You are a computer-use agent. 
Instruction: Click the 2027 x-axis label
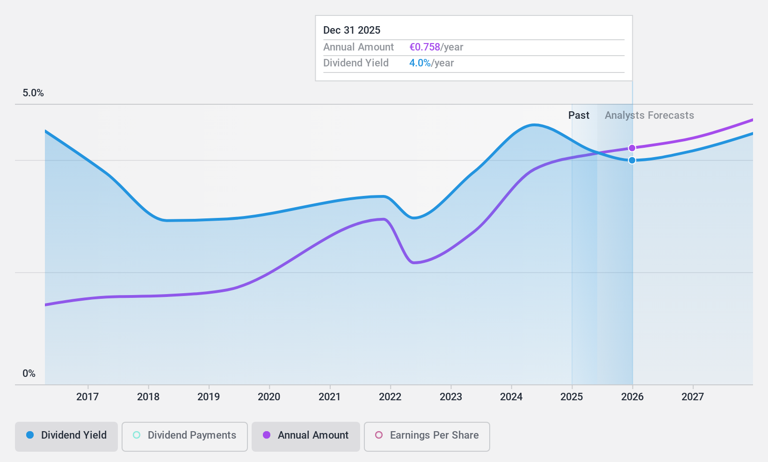pos(693,397)
